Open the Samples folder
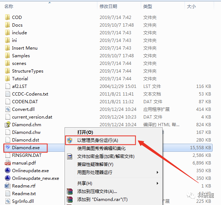This screenshot has width=221, height=205. click(21, 55)
